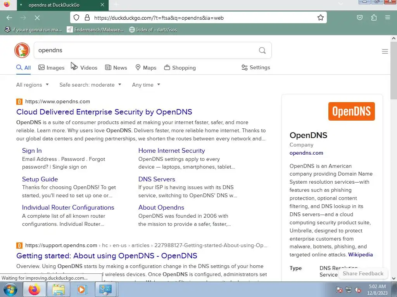Follow the Wikipedia link in the sidebar
Viewport: 397px width, 297px height.
click(x=361, y=254)
